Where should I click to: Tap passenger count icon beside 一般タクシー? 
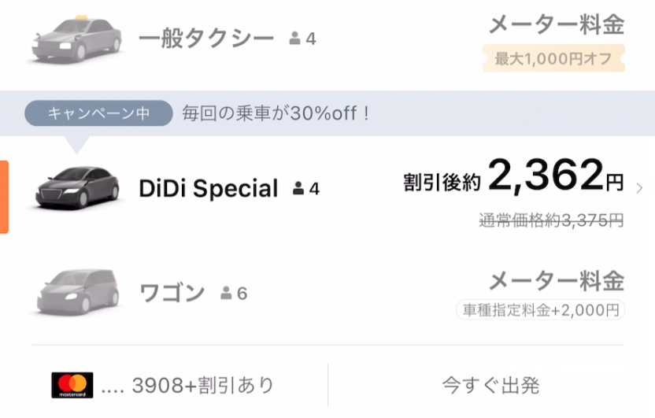(295, 38)
